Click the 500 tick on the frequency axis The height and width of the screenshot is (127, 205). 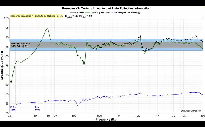[100, 116]
